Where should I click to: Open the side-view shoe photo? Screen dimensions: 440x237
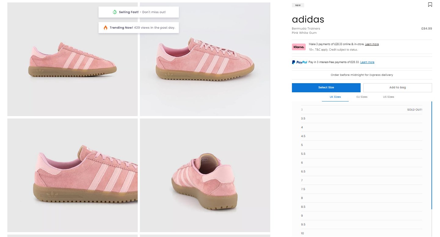[72, 59]
